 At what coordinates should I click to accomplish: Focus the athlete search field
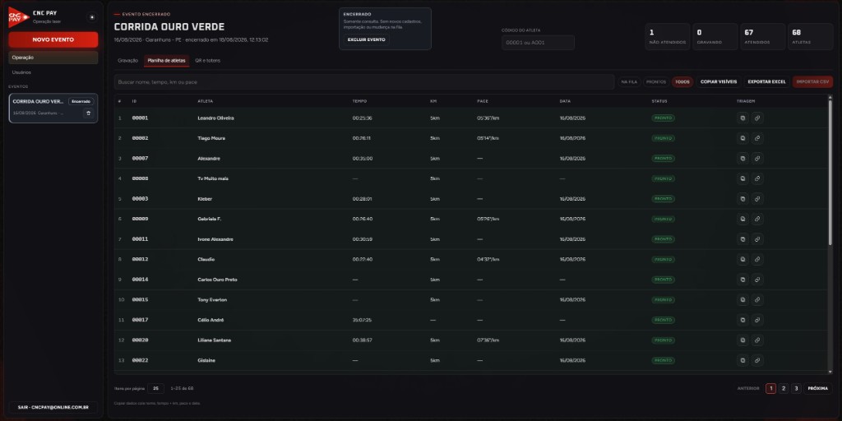click(x=364, y=81)
